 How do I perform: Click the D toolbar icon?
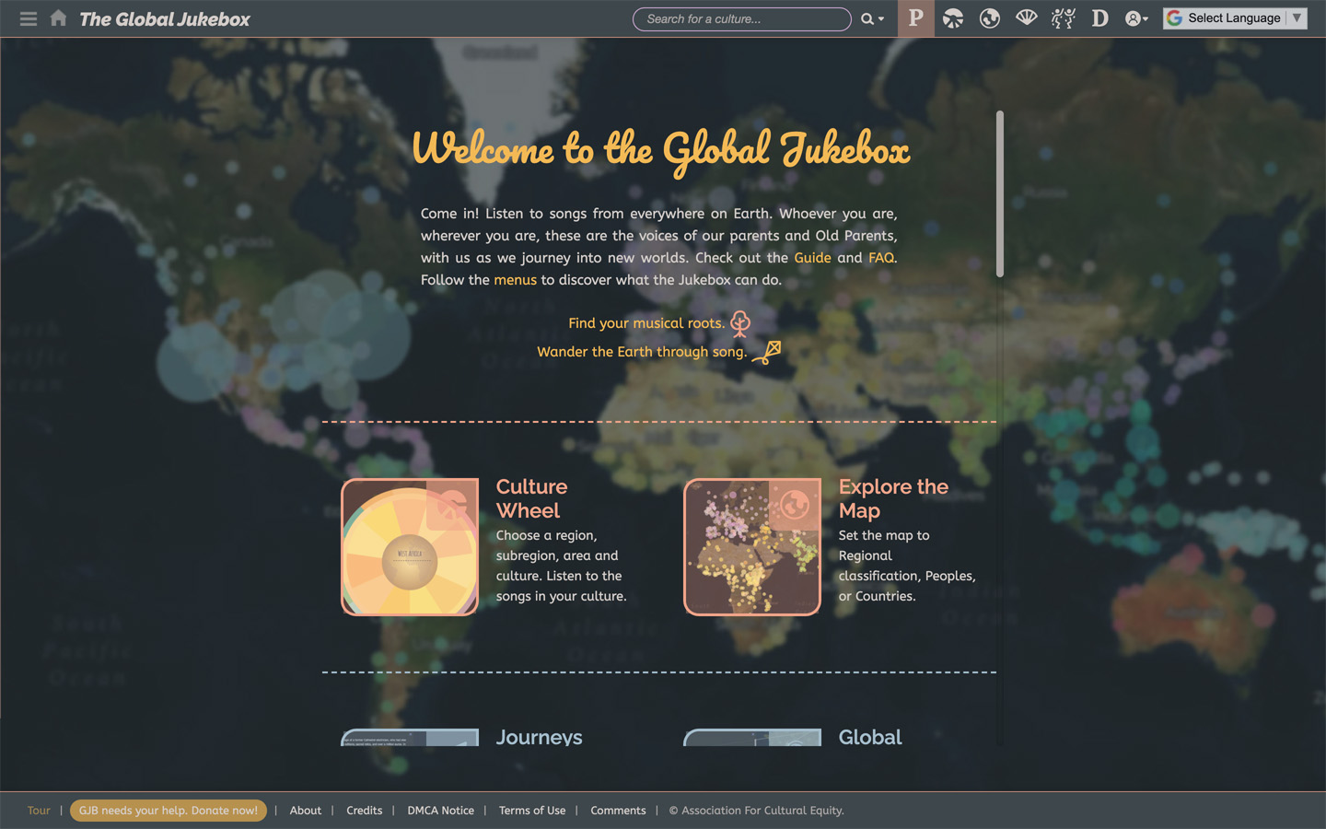[x=1100, y=18]
